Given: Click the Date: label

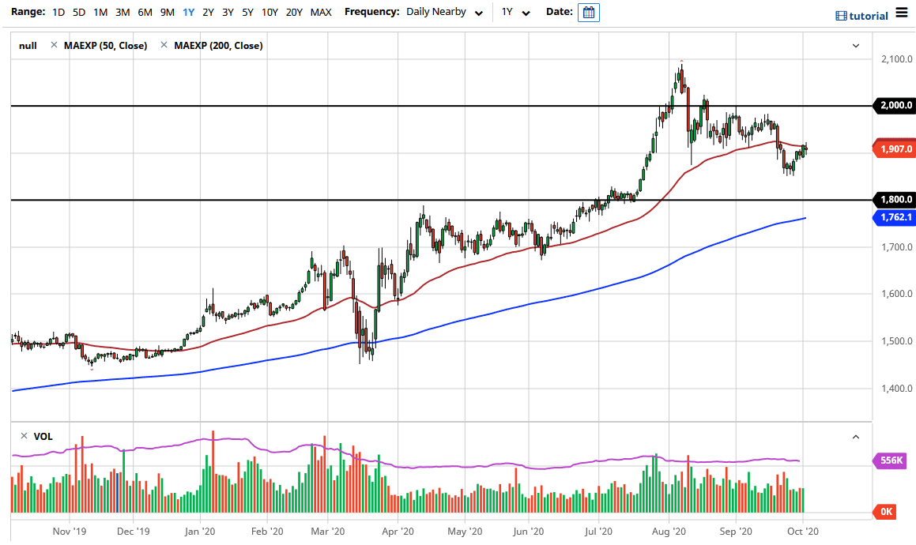Looking at the screenshot, I should click(x=559, y=12).
